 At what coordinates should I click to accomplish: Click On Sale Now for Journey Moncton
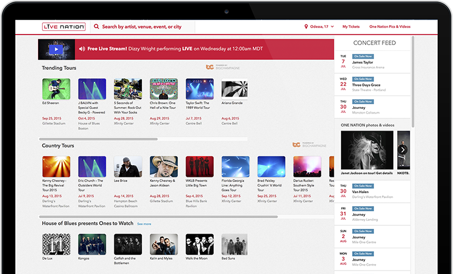click(x=363, y=102)
